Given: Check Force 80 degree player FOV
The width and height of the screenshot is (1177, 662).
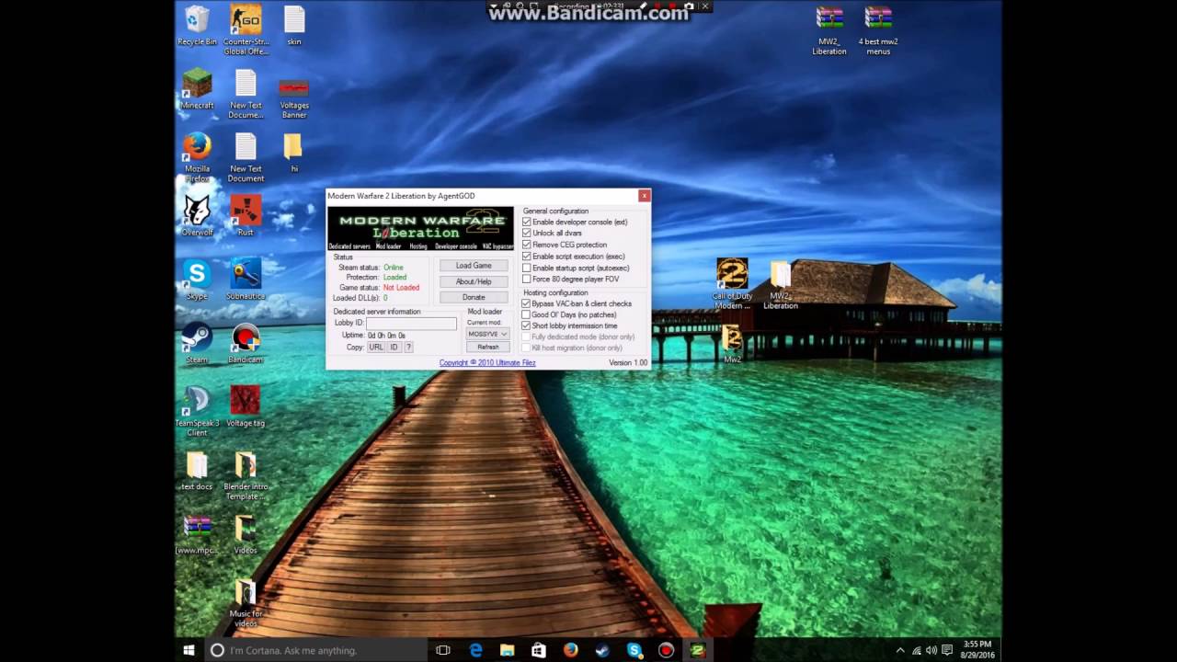Looking at the screenshot, I should pyautogui.click(x=527, y=279).
